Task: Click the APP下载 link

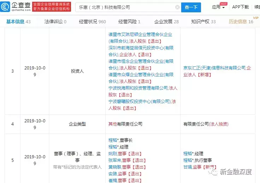Action: point(240,7)
